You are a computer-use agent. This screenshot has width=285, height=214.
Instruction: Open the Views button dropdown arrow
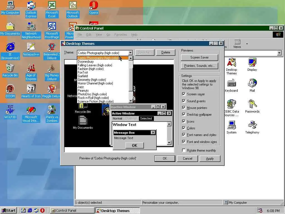pos(247,44)
